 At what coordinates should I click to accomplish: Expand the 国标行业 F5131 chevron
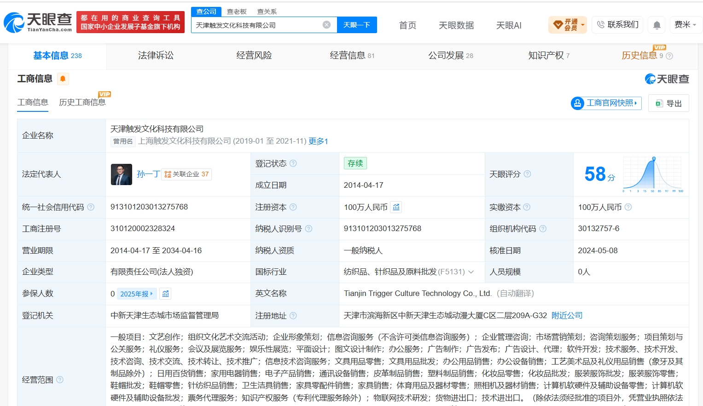pos(471,272)
